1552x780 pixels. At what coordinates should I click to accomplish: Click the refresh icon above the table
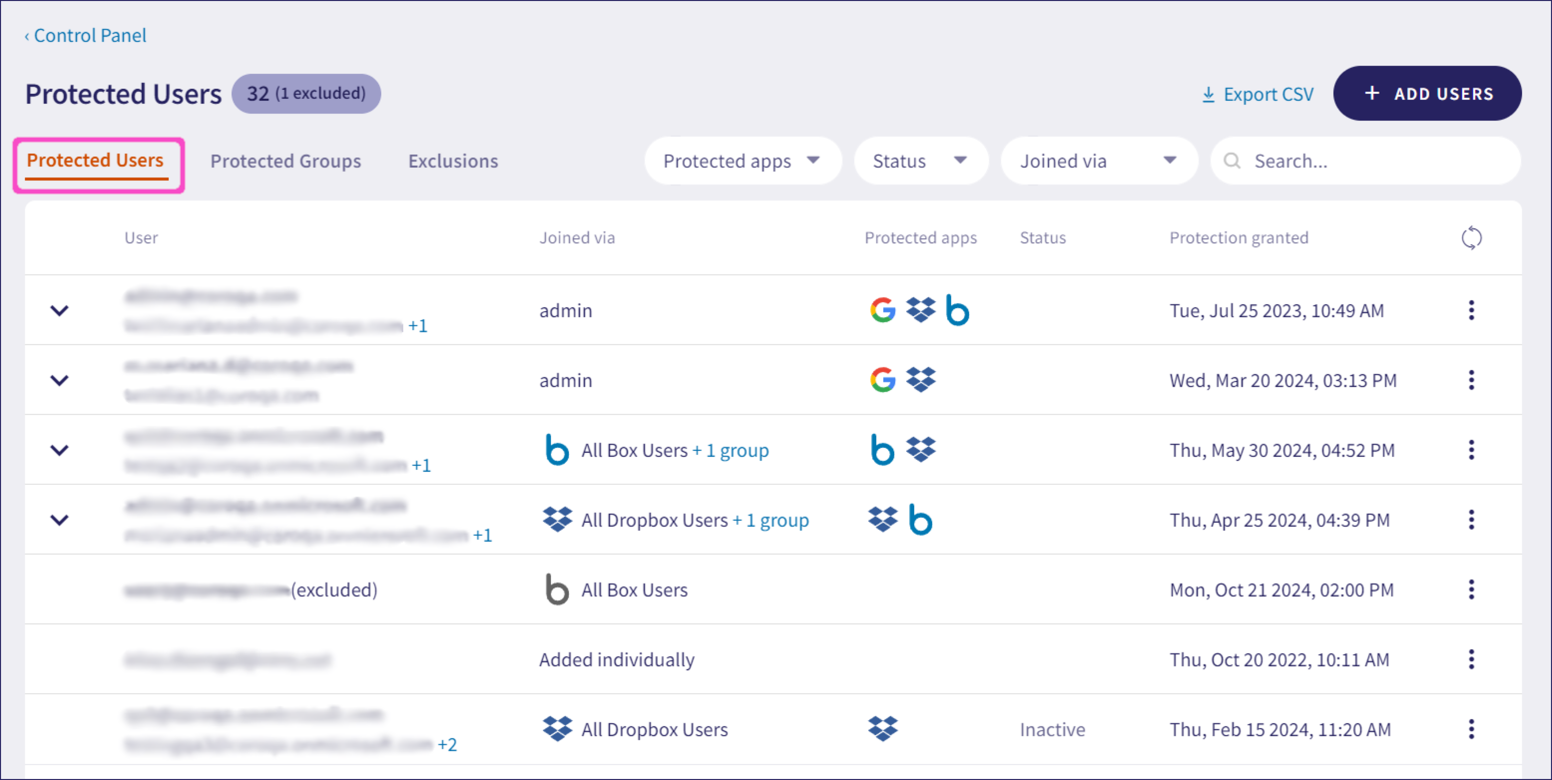pos(1472,237)
